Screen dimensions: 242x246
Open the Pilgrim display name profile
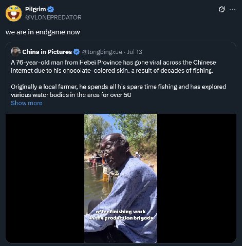click(35, 9)
